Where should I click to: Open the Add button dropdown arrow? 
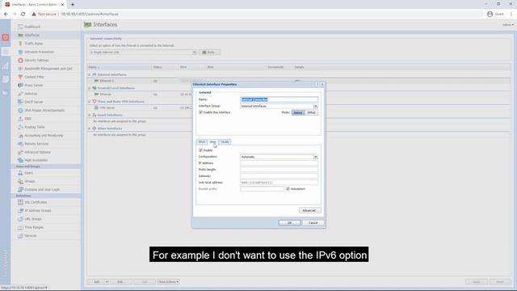click(x=107, y=282)
